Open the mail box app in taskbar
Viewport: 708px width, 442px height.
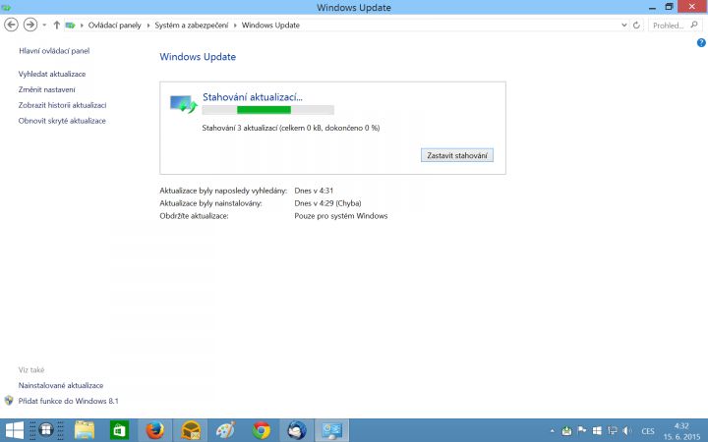191,430
